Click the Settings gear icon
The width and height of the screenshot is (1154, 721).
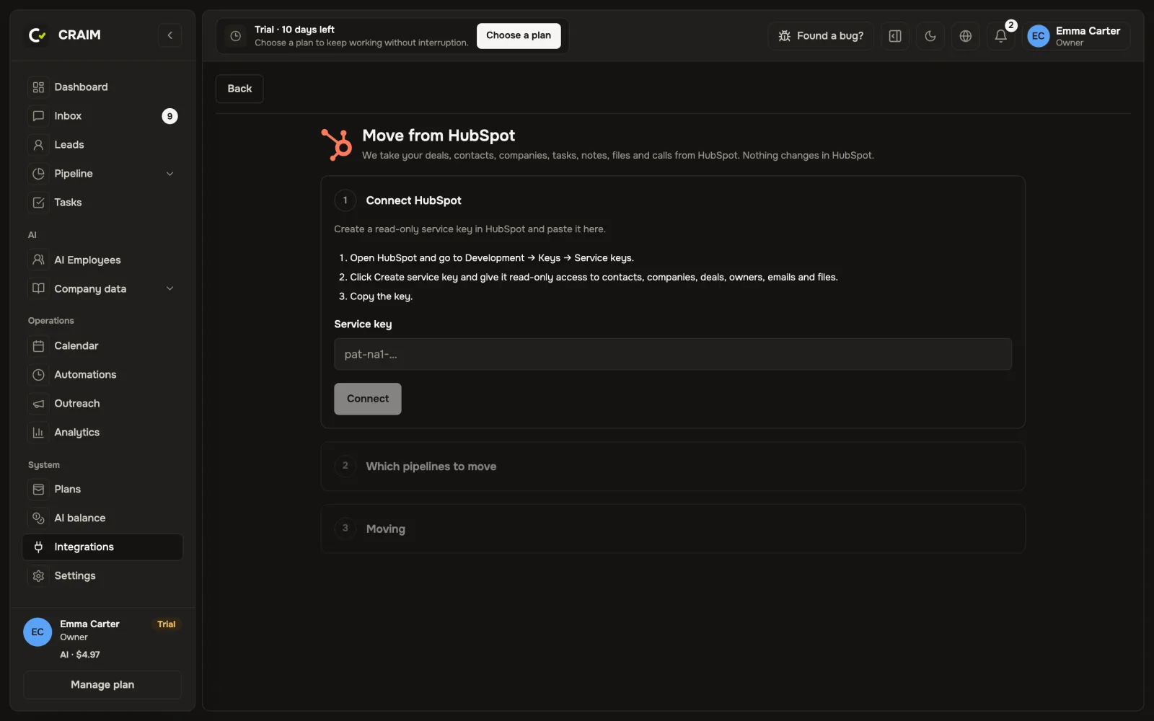coord(38,576)
